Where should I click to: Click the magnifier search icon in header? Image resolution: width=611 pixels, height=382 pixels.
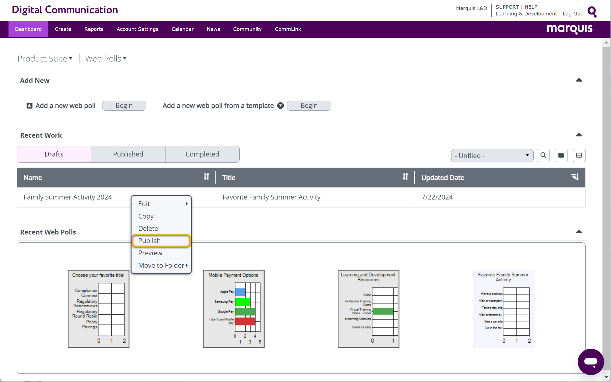coord(592,12)
